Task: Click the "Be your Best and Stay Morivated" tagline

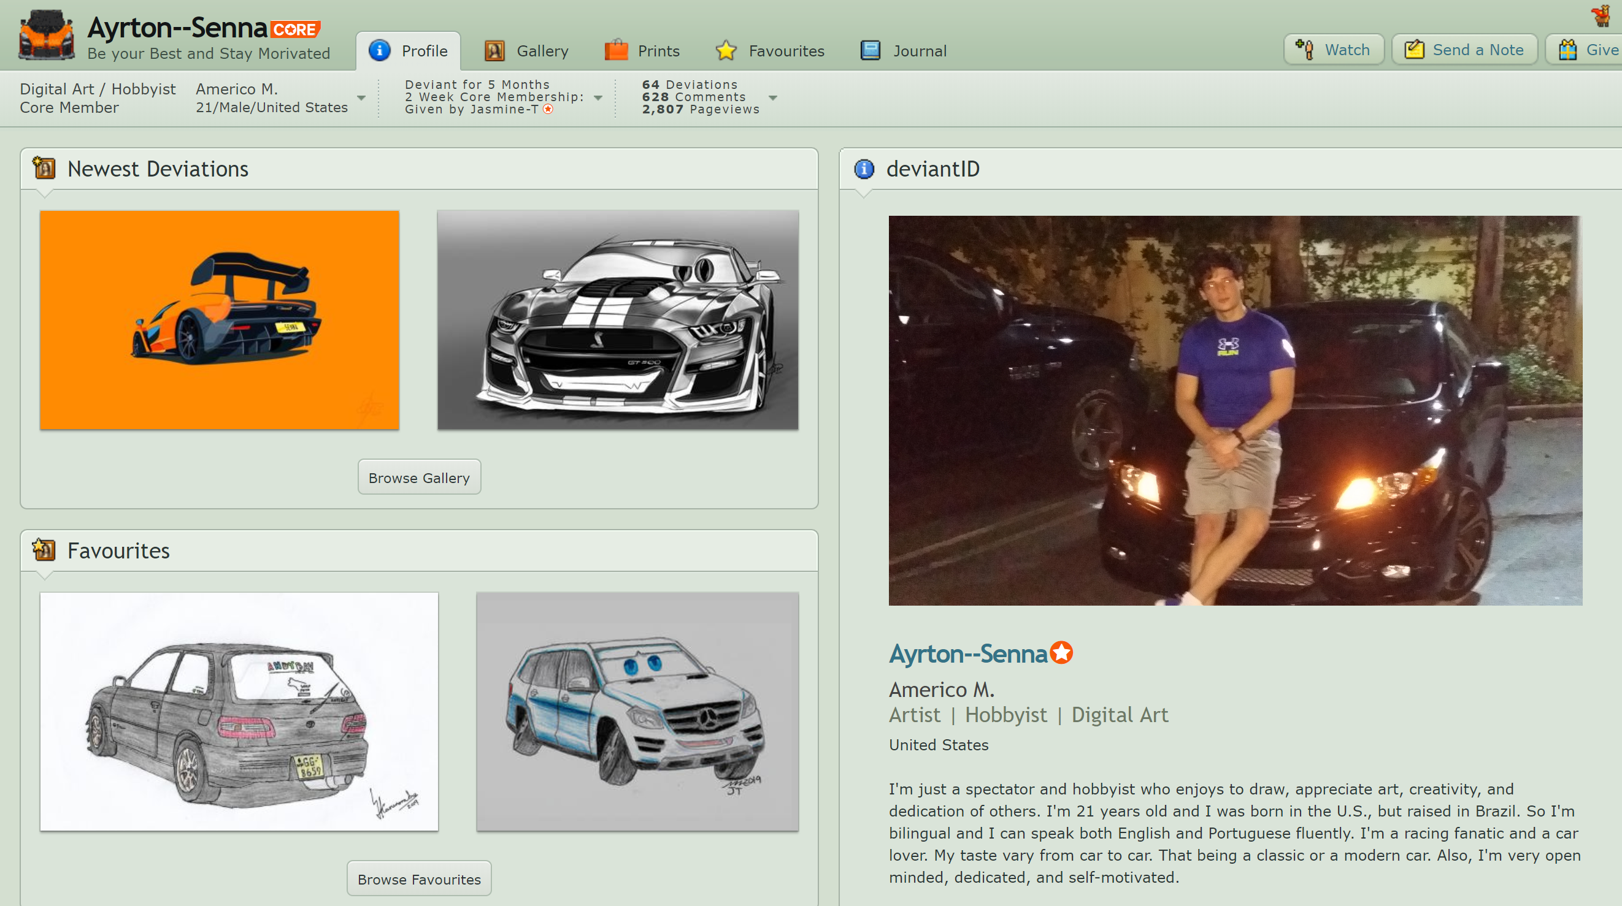Action: pyautogui.click(x=209, y=54)
